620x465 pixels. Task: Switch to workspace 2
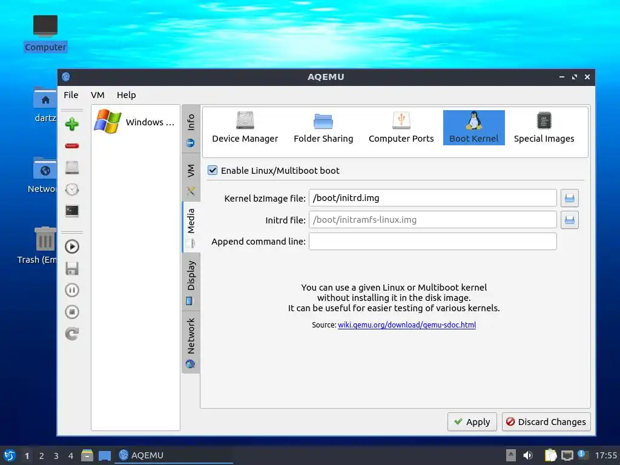[x=42, y=456]
